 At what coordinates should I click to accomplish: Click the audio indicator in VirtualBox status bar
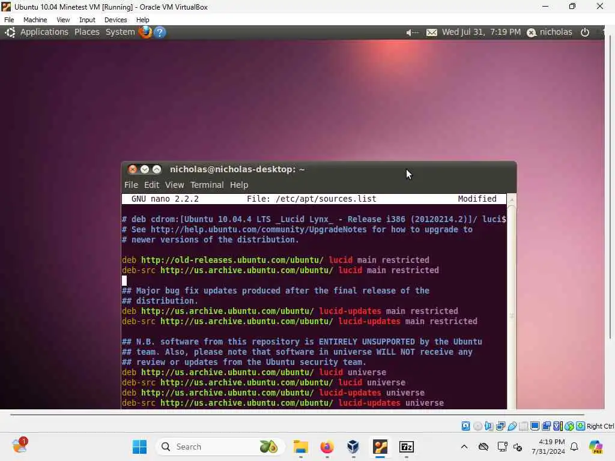pos(489,426)
